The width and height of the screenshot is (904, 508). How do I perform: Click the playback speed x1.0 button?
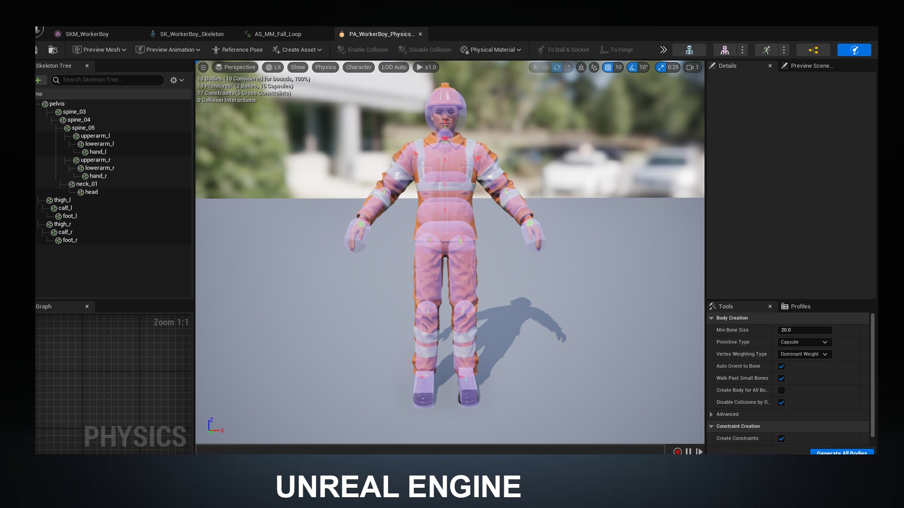click(x=426, y=67)
